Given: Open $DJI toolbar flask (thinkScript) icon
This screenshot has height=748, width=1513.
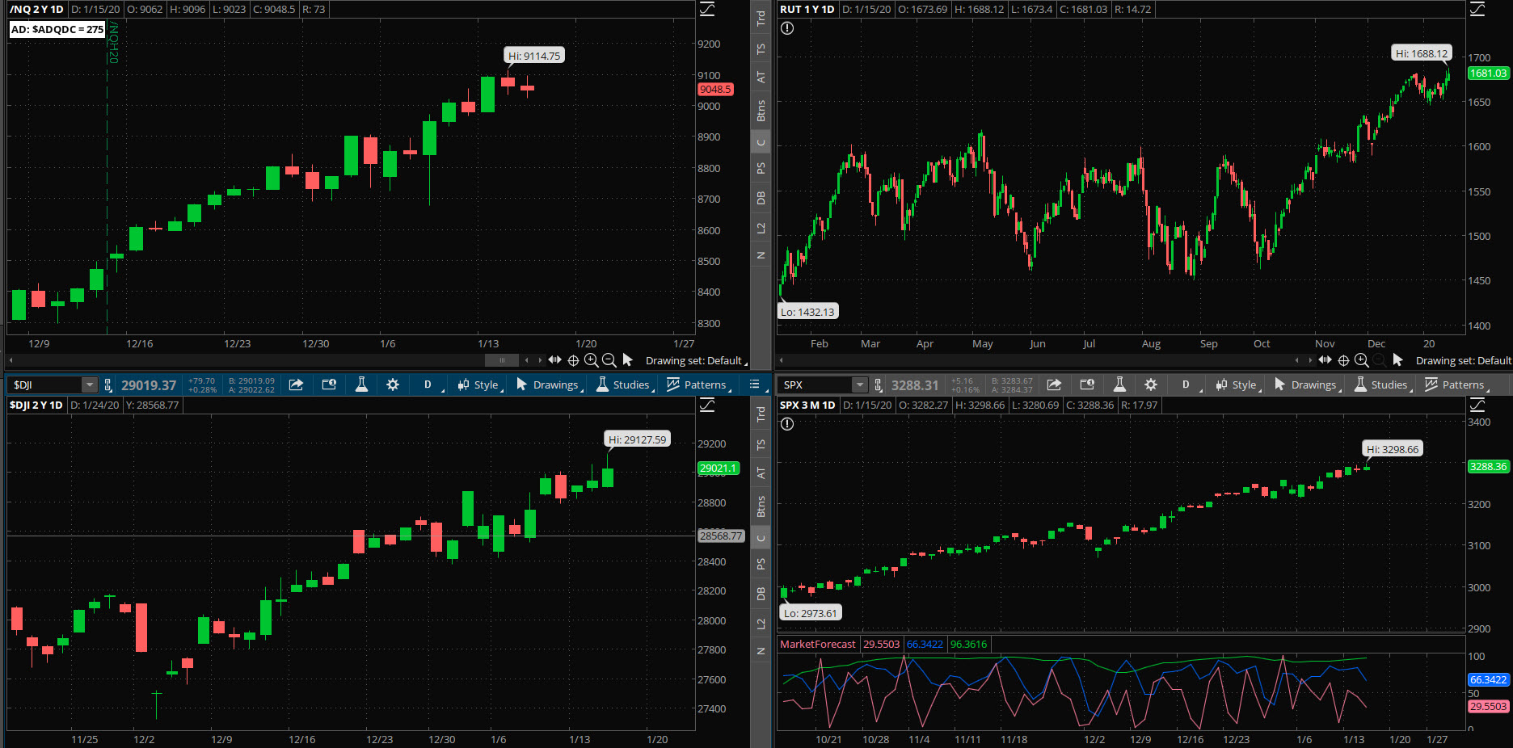Looking at the screenshot, I should click(361, 385).
